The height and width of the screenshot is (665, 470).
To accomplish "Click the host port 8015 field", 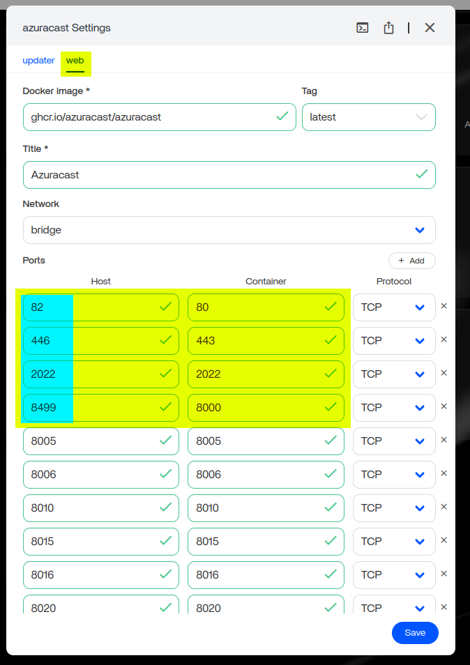I will 91,542.
